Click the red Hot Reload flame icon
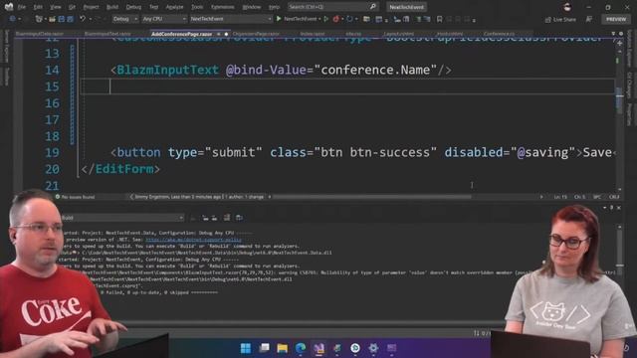The height and width of the screenshot is (358, 637). (336, 19)
